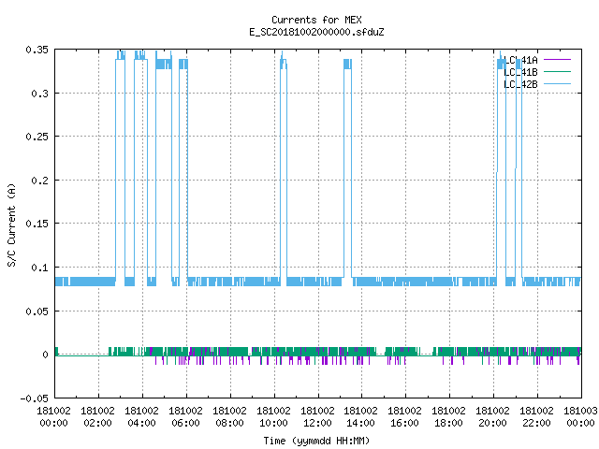Click the x-axis tick 181002 18:00
The image size is (599, 449).
coord(448,417)
